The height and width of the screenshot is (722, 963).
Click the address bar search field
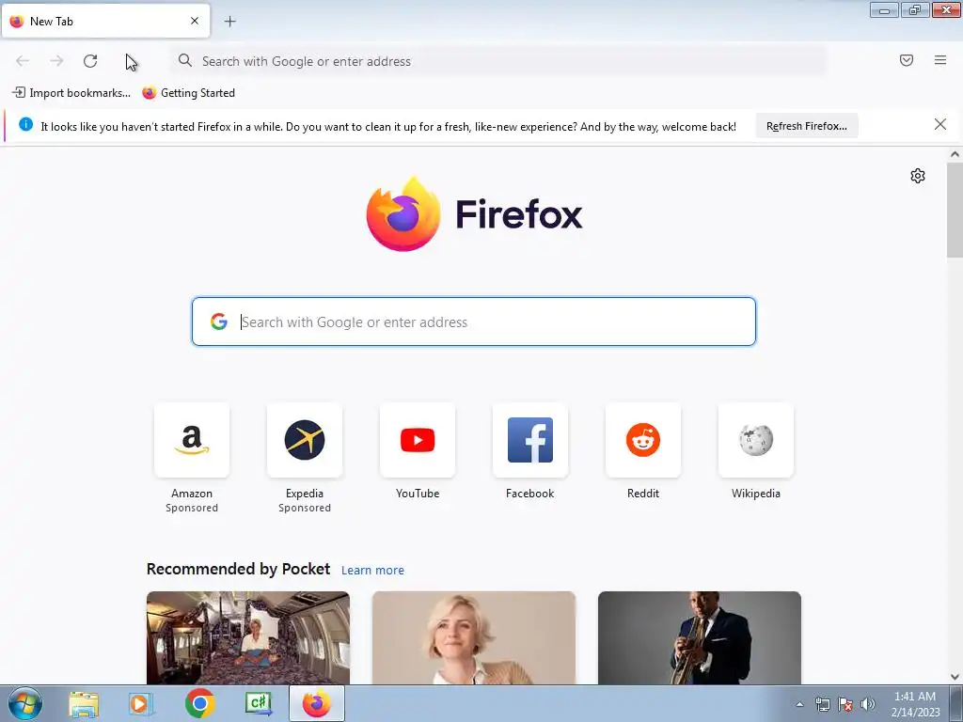point(498,61)
